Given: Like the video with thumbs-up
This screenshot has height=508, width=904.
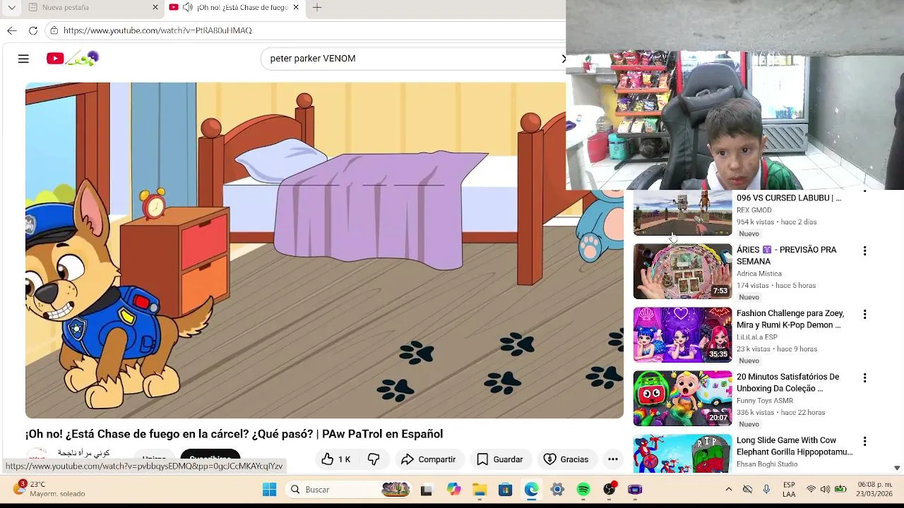Looking at the screenshot, I should point(336,459).
